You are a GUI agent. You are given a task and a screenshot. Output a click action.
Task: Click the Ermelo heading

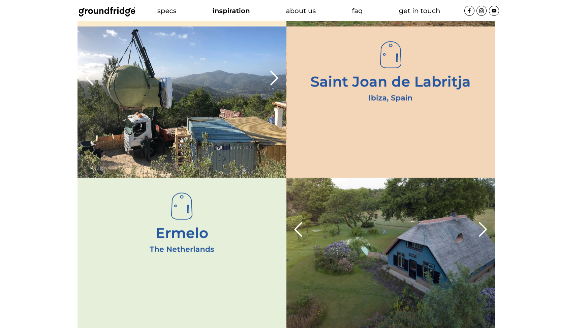(182, 233)
